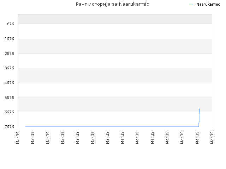Select the 6676 y-axis label

[10, 112]
